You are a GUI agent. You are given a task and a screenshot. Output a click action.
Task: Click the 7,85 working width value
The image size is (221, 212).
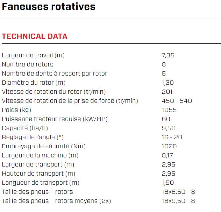coord(168,55)
